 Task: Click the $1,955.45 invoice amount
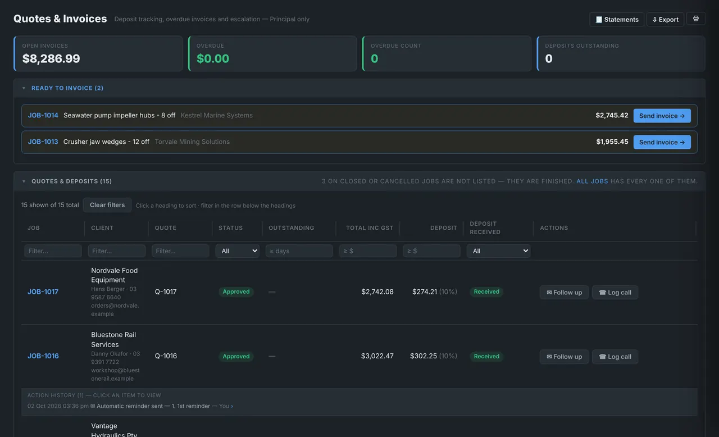[x=612, y=142]
